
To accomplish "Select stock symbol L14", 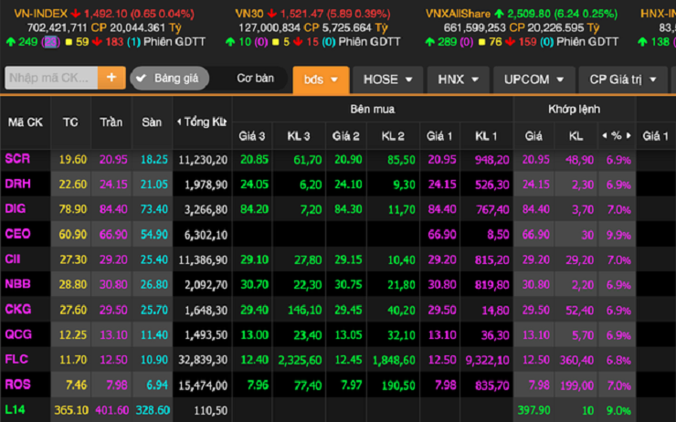I will (x=16, y=409).
